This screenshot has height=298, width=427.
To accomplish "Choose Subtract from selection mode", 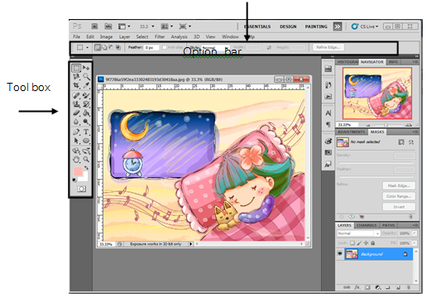I will 111,47.
